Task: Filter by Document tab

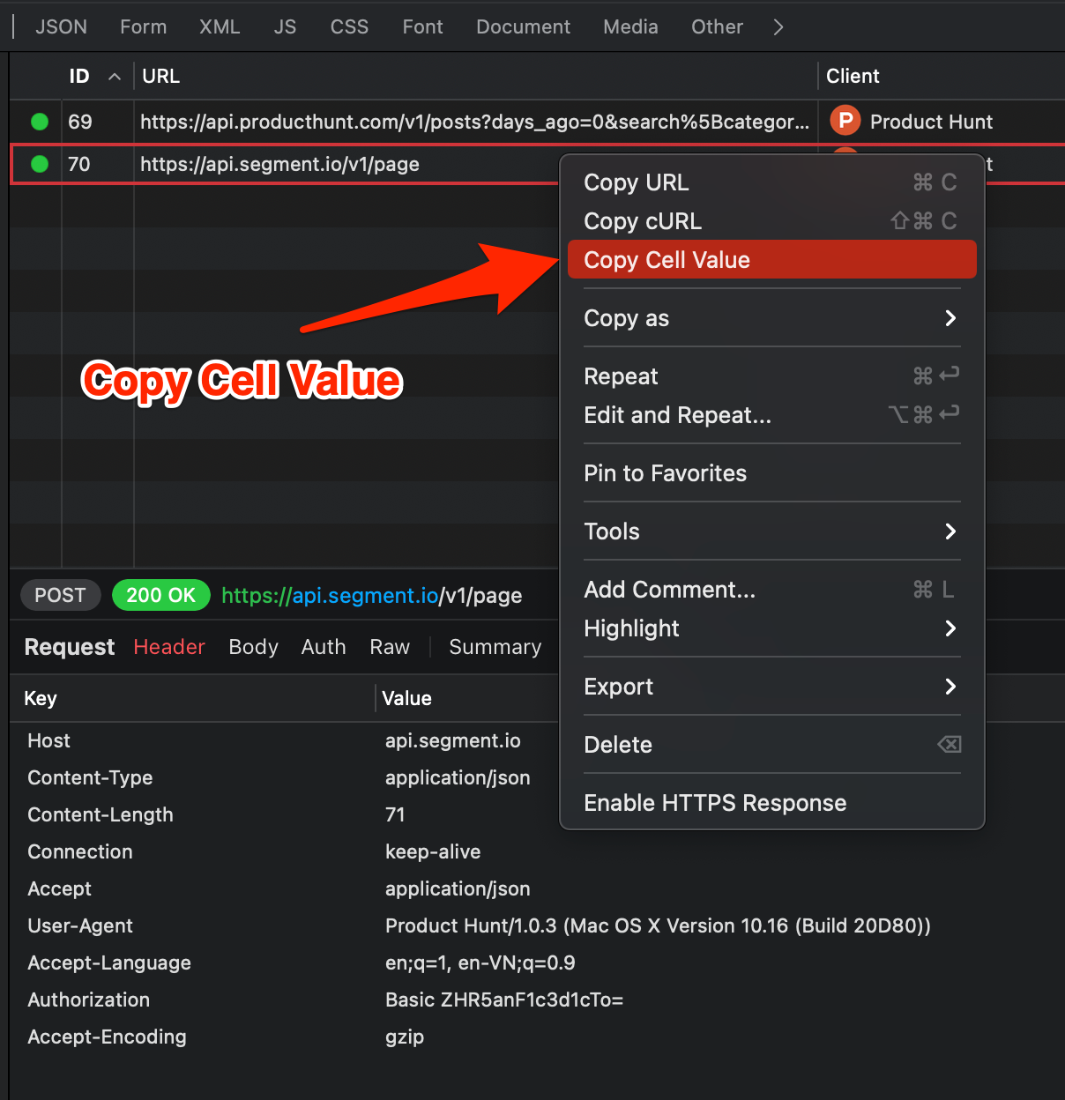Action: point(524,27)
